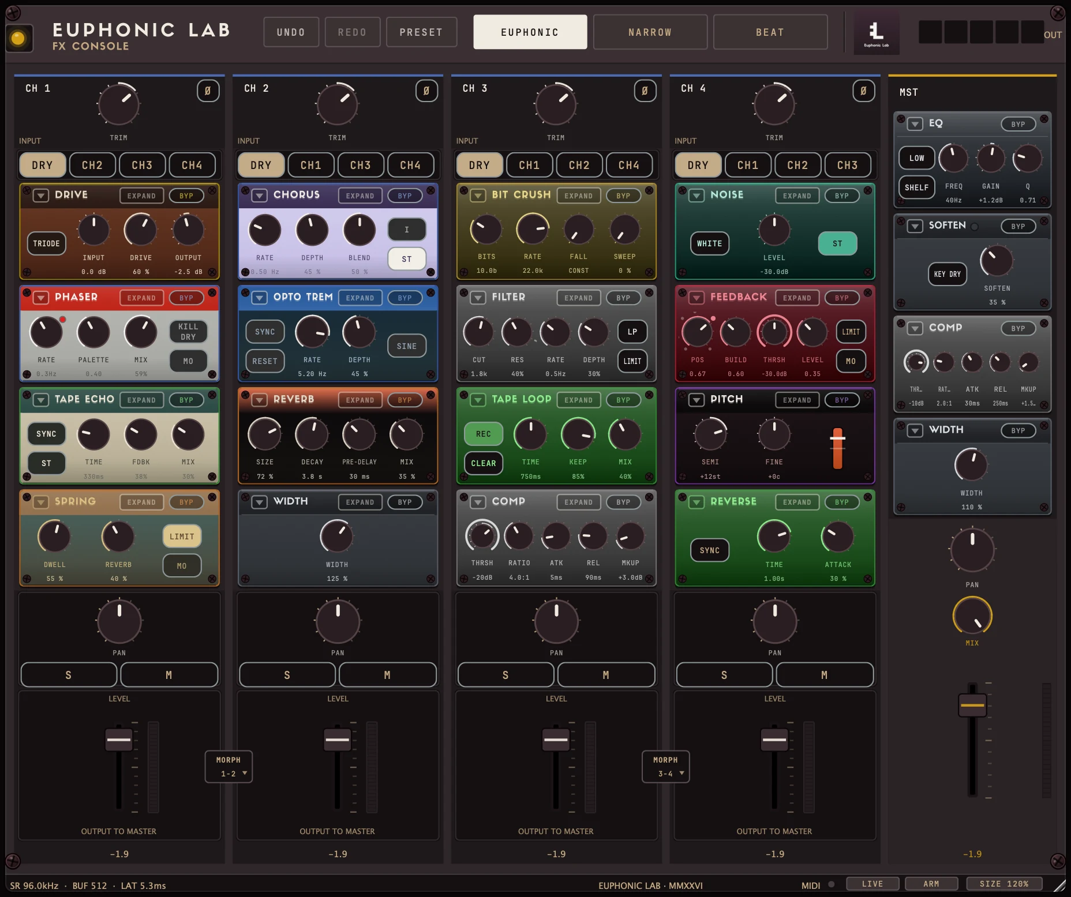Open the BIT CRUSH module dropdown arrow
The width and height of the screenshot is (1071, 897).
coord(478,196)
